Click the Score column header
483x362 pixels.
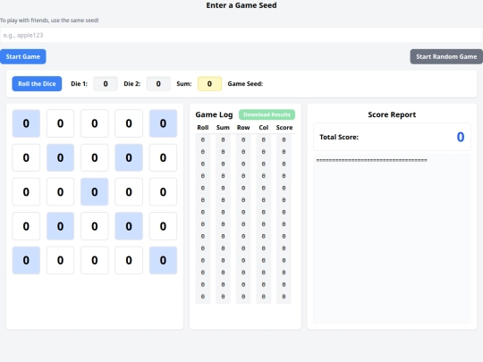point(284,128)
